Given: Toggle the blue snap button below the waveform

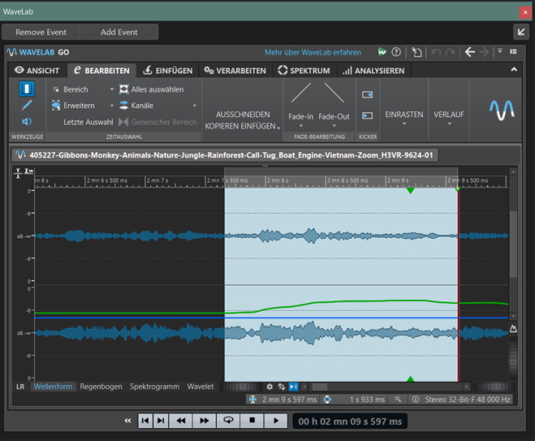Looking at the screenshot, I should click(294, 386).
